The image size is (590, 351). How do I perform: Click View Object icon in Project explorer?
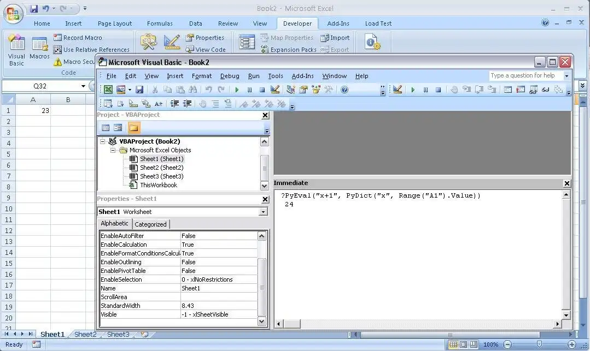(x=118, y=128)
